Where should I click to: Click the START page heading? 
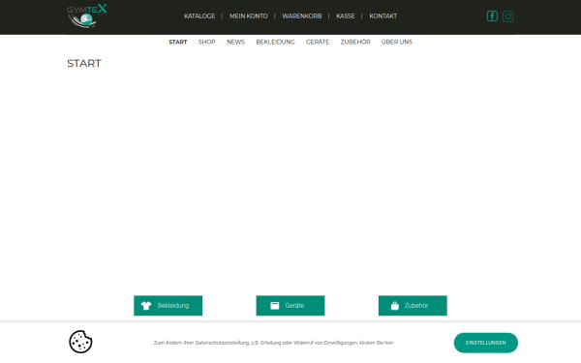coord(84,63)
